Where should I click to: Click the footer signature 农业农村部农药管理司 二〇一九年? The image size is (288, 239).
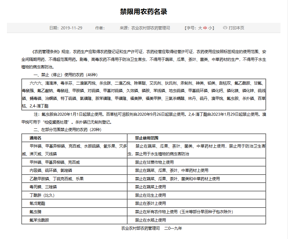(152, 229)
